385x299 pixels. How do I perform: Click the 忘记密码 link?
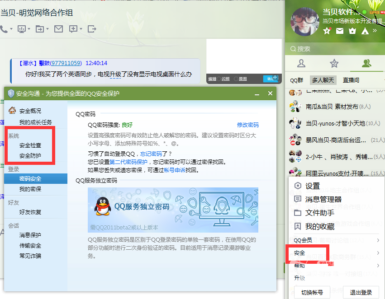point(151,154)
